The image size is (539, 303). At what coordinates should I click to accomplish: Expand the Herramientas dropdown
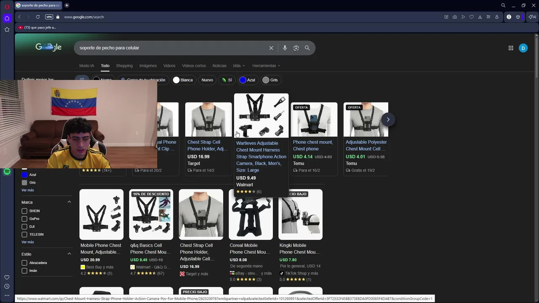[266, 66]
